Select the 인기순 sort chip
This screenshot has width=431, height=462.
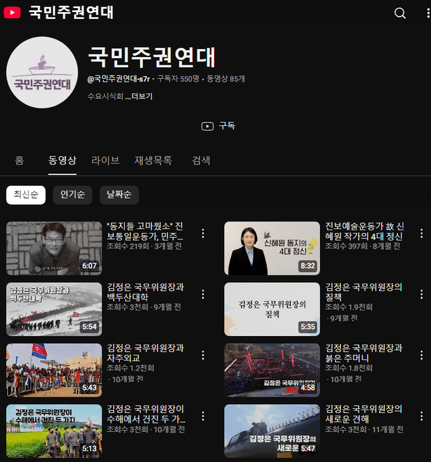pyautogui.click(x=73, y=195)
